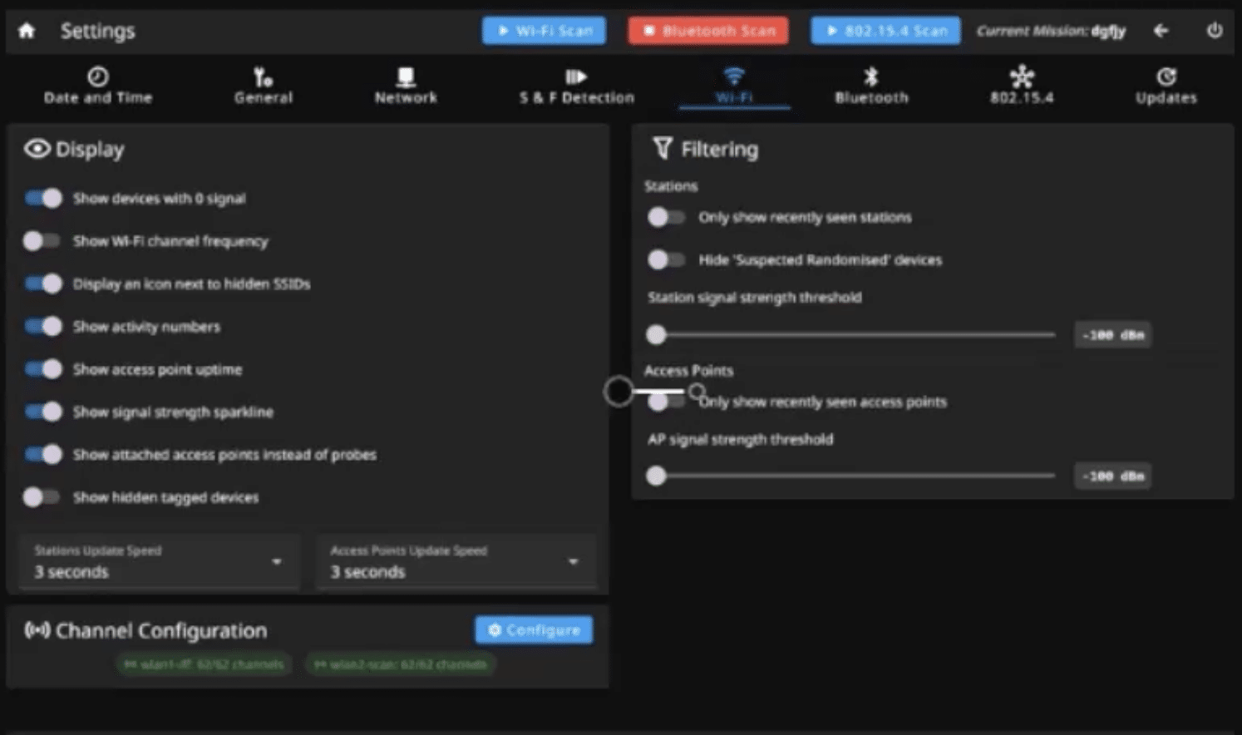Click Current Mission dgfjy label
Screen dimensions: 1242x735
(x=1051, y=32)
